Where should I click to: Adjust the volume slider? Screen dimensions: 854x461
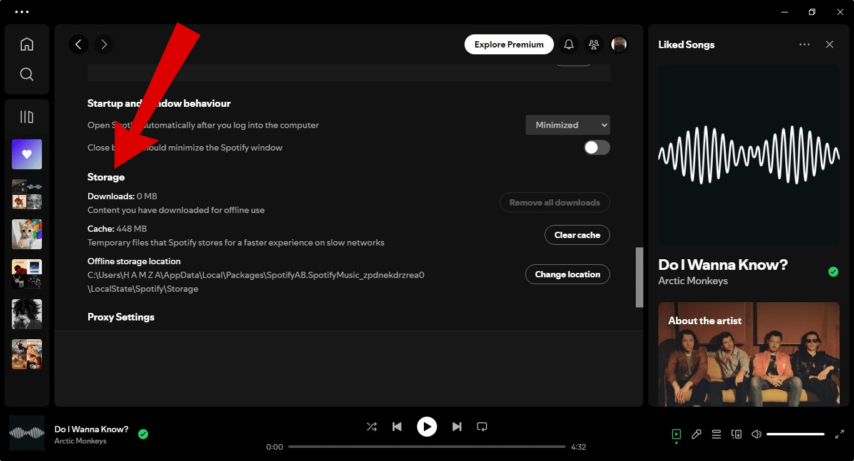tap(795, 434)
